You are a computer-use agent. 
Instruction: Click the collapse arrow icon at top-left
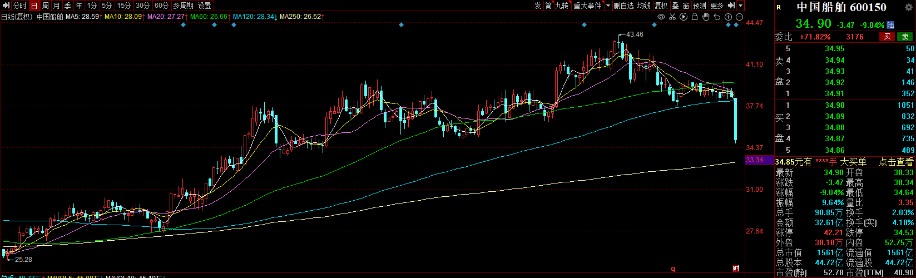6,6
